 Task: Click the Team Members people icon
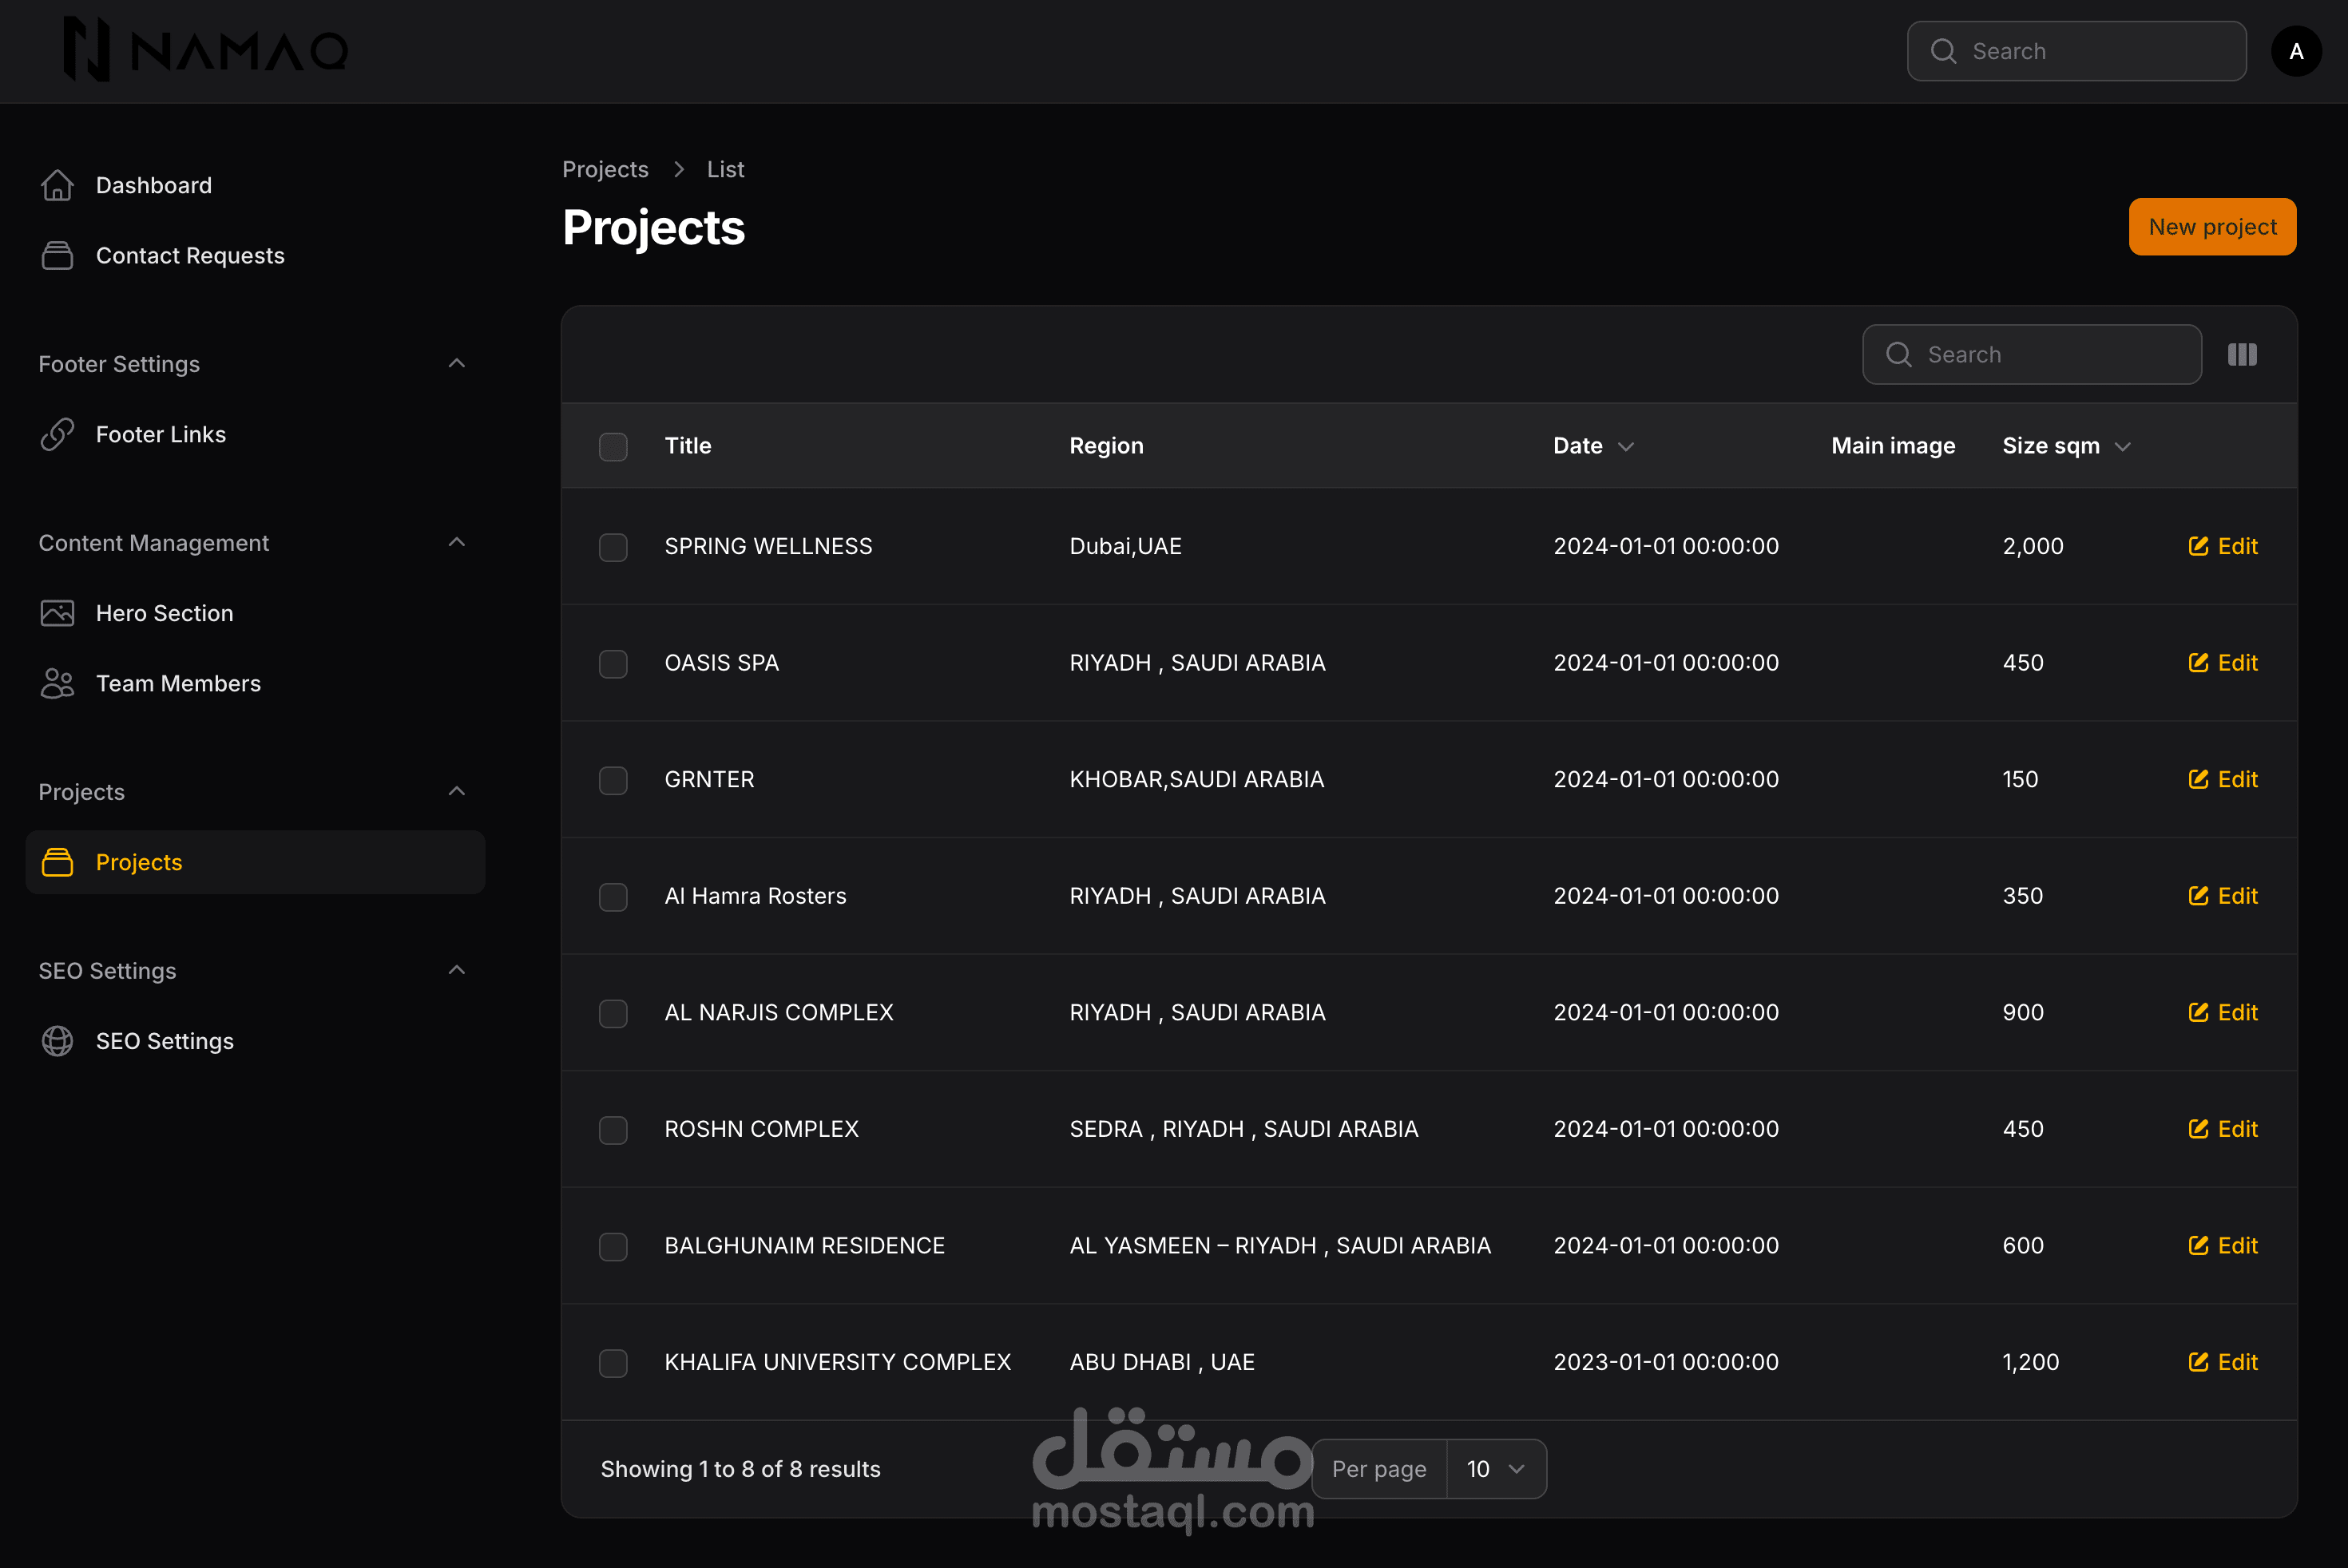coord(57,683)
